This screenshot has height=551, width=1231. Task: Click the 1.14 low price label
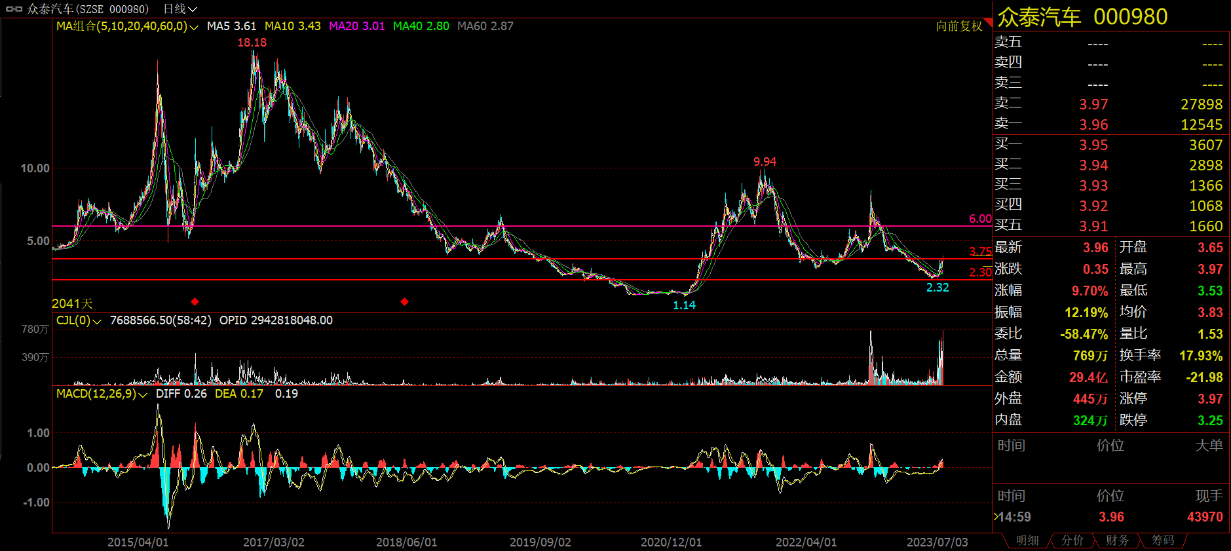(x=684, y=305)
